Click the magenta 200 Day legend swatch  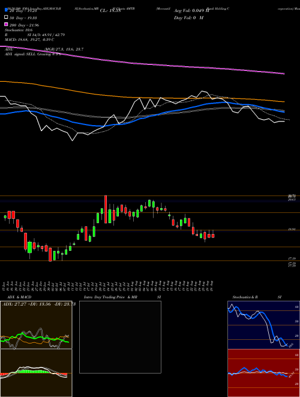click(x=6, y=24)
